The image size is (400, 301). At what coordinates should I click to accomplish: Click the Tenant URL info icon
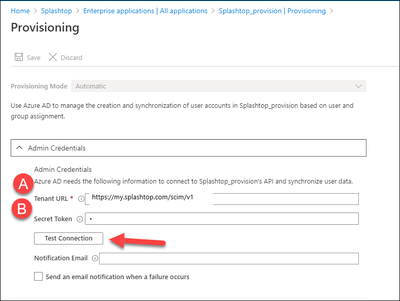[81, 199]
